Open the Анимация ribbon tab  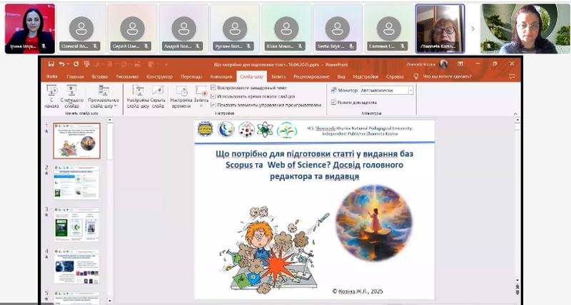point(221,76)
